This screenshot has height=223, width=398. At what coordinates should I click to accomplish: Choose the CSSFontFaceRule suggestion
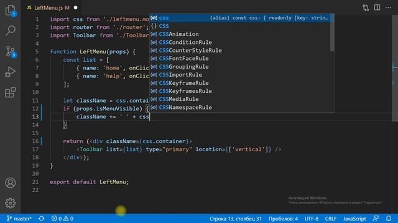240,58
